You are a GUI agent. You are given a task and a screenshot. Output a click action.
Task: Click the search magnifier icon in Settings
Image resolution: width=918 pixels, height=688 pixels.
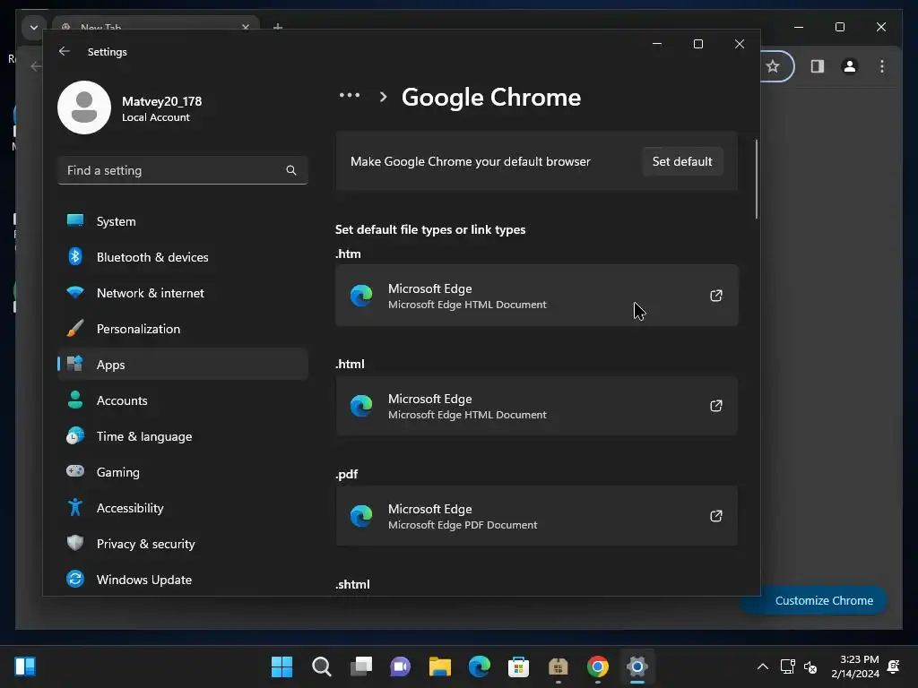click(291, 170)
